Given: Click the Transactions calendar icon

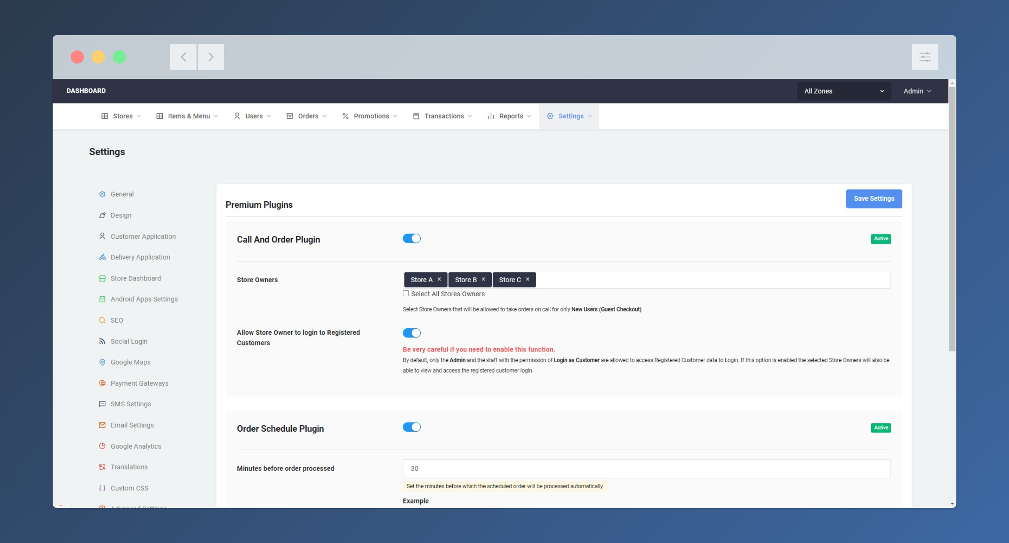Looking at the screenshot, I should [416, 116].
